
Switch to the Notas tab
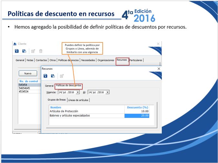[x=30, y=60]
